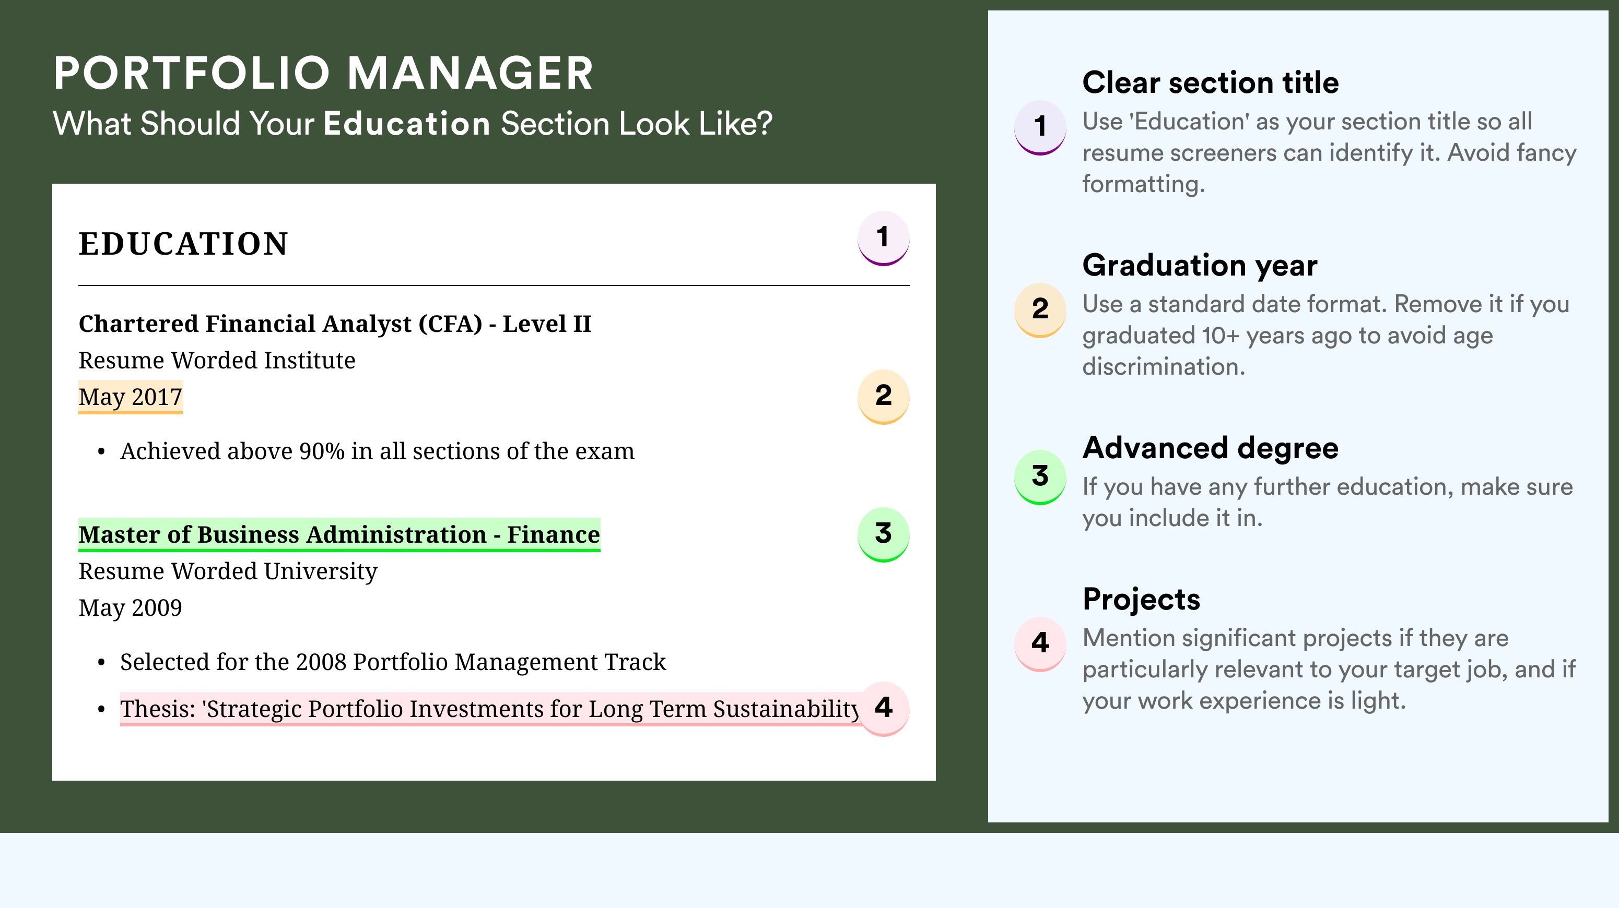Click the pink 4 badge next to Projects
This screenshot has width=1619, height=908.
pyautogui.click(x=1040, y=643)
